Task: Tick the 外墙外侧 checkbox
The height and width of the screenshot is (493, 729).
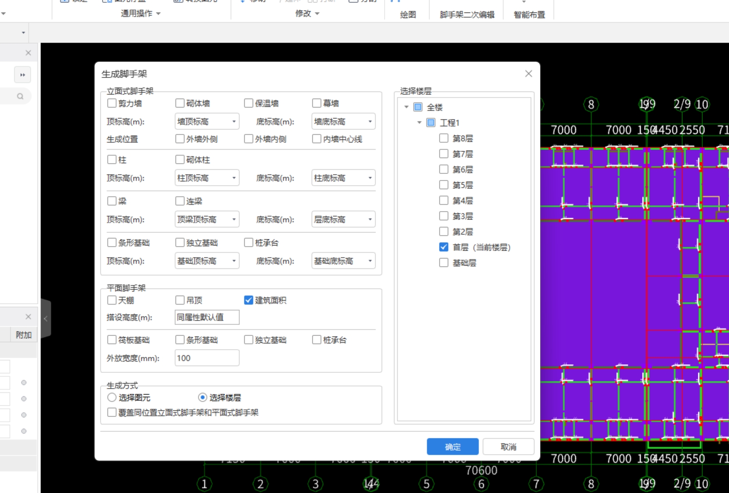Action: click(180, 139)
